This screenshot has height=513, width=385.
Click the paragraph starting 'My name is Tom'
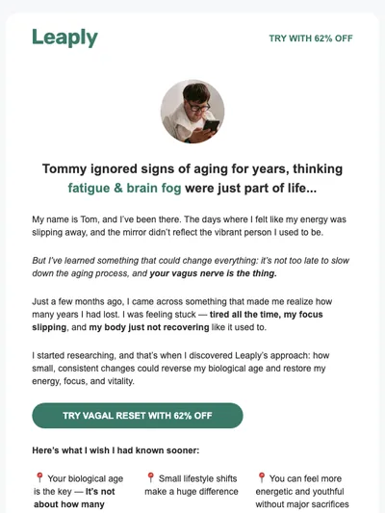pos(189,226)
